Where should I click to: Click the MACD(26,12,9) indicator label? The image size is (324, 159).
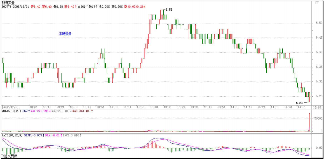tap(12, 135)
